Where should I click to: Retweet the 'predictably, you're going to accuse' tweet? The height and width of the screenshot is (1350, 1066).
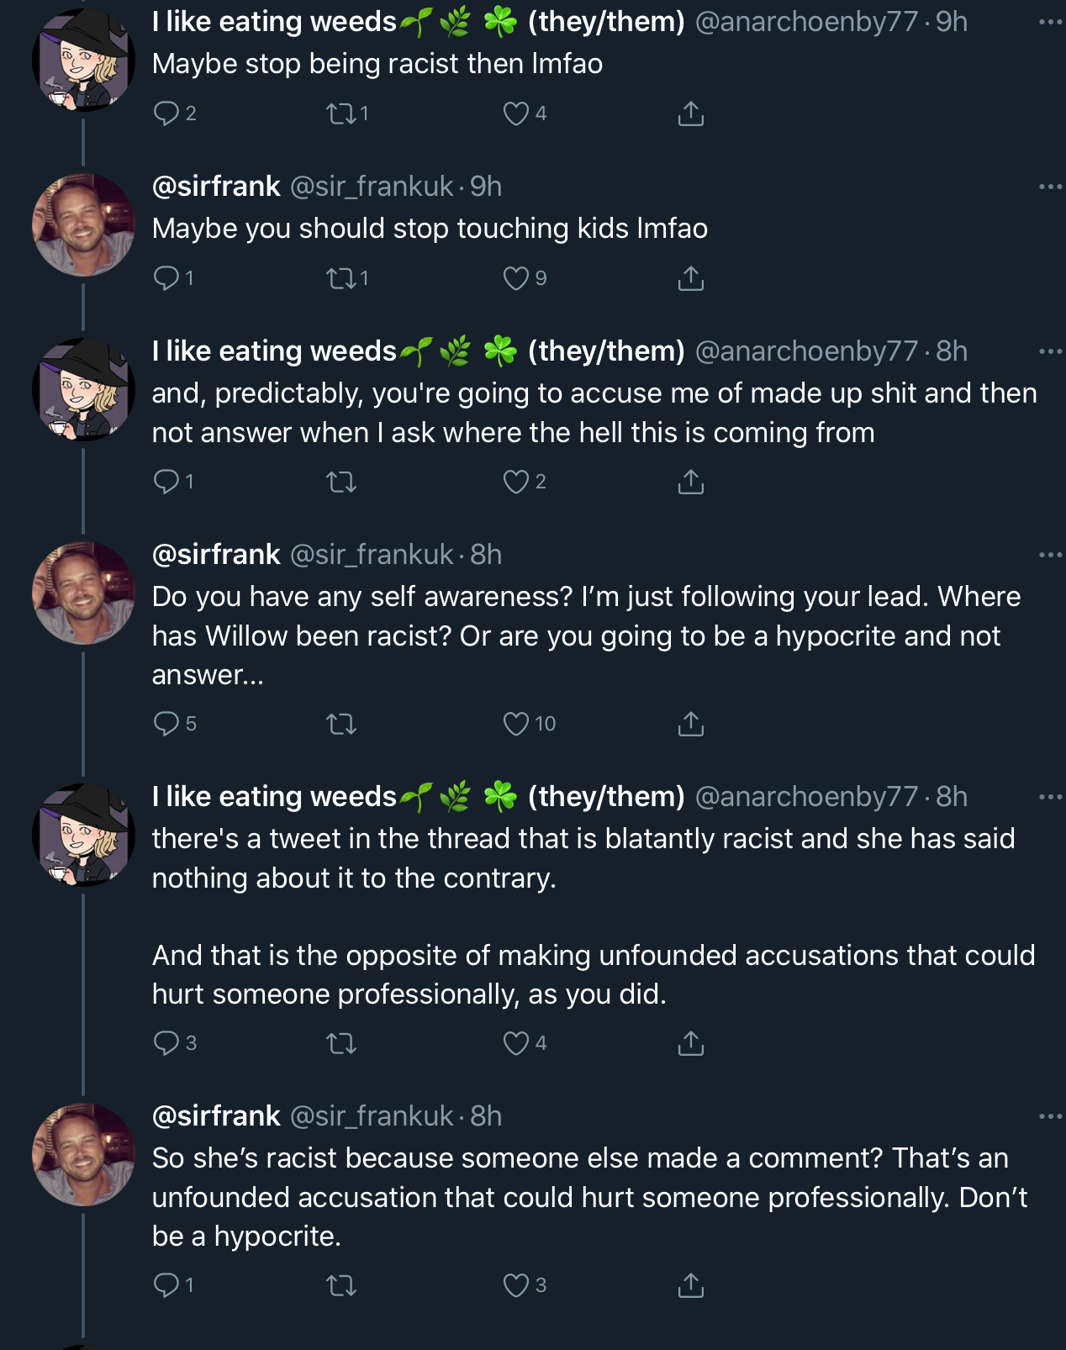341,482
